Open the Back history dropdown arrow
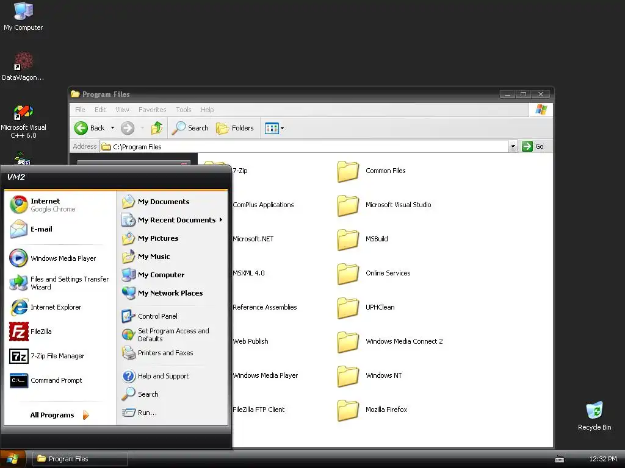Image resolution: width=625 pixels, height=468 pixels. pos(112,128)
